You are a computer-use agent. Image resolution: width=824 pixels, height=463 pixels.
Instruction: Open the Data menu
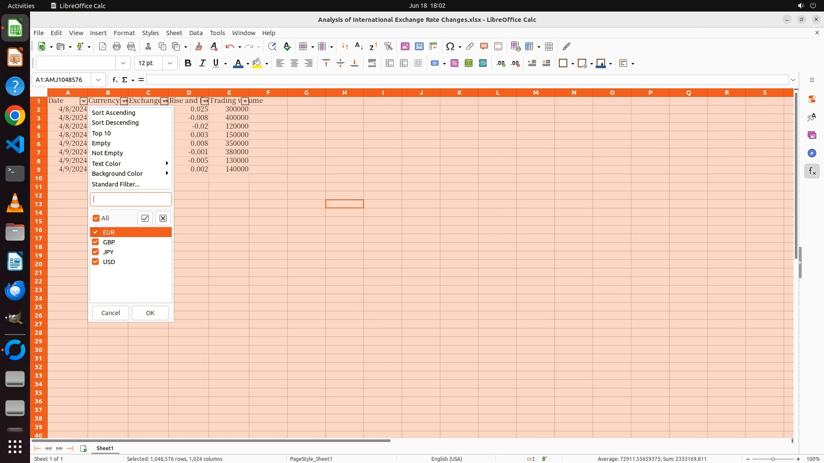pyautogui.click(x=196, y=33)
